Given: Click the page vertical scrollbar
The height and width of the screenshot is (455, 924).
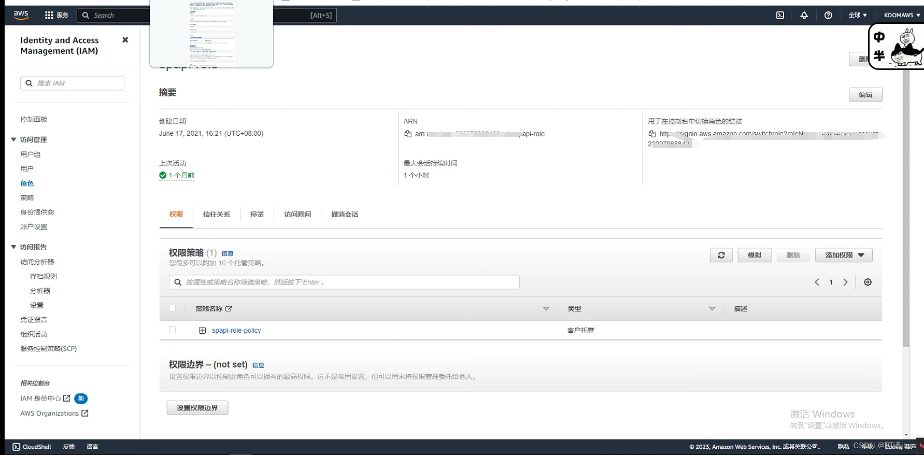Looking at the screenshot, I should (906, 207).
